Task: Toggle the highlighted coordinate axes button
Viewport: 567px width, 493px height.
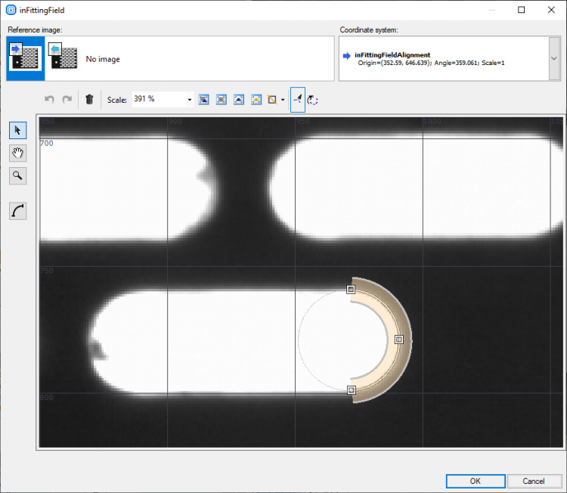Action: 298,100
